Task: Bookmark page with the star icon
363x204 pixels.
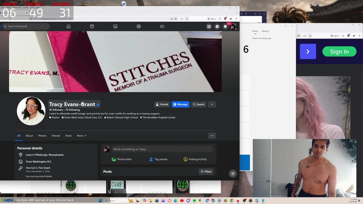Action: [187, 19]
